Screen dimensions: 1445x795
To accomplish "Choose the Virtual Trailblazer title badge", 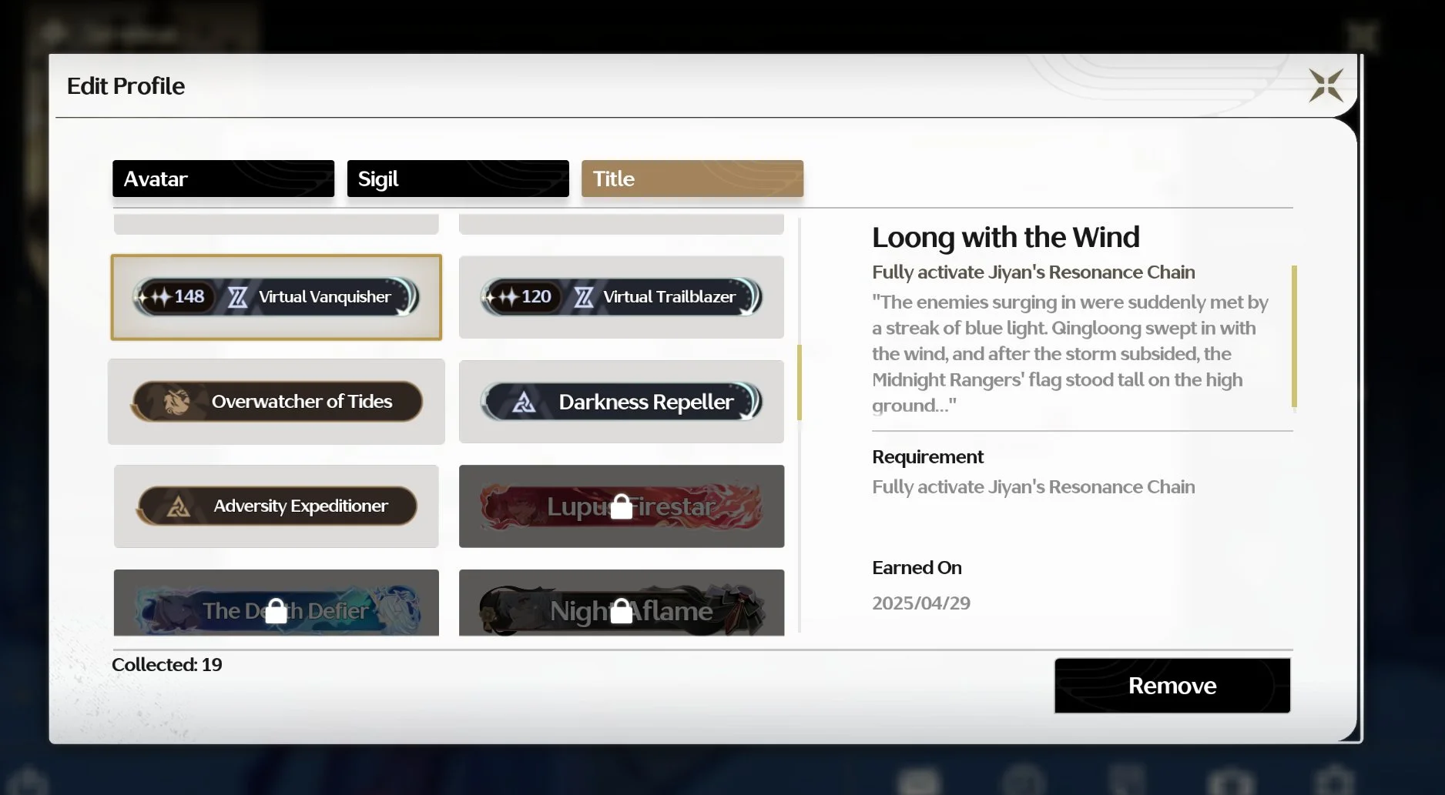I will tap(621, 297).
